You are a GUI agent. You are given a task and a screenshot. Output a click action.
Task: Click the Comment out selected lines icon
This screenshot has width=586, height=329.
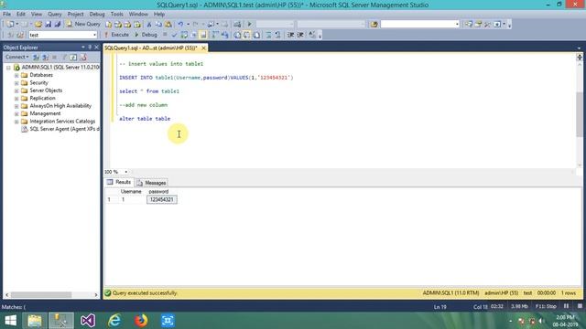268,35
